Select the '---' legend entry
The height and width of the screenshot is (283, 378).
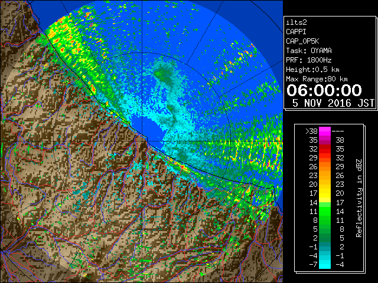coord(338,131)
